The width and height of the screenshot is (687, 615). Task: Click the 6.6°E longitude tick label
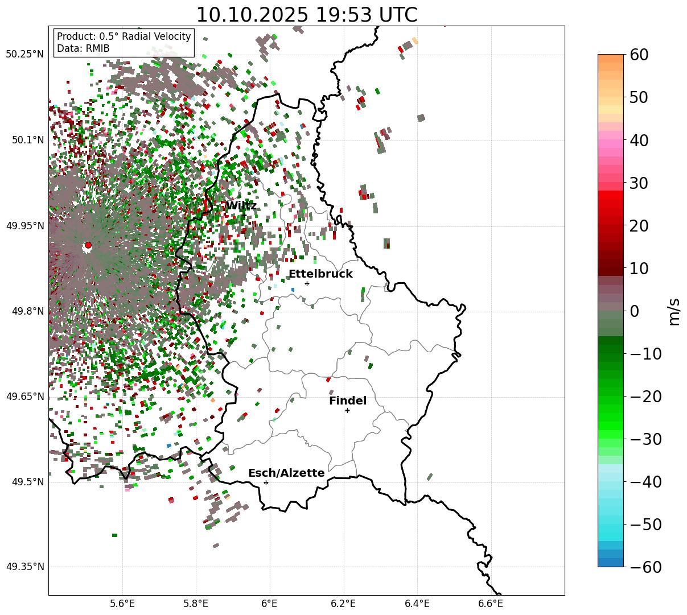pyautogui.click(x=491, y=604)
